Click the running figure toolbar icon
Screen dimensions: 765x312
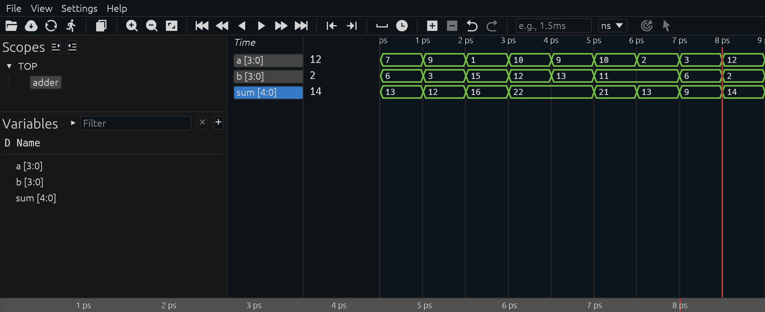pyautogui.click(x=71, y=26)
